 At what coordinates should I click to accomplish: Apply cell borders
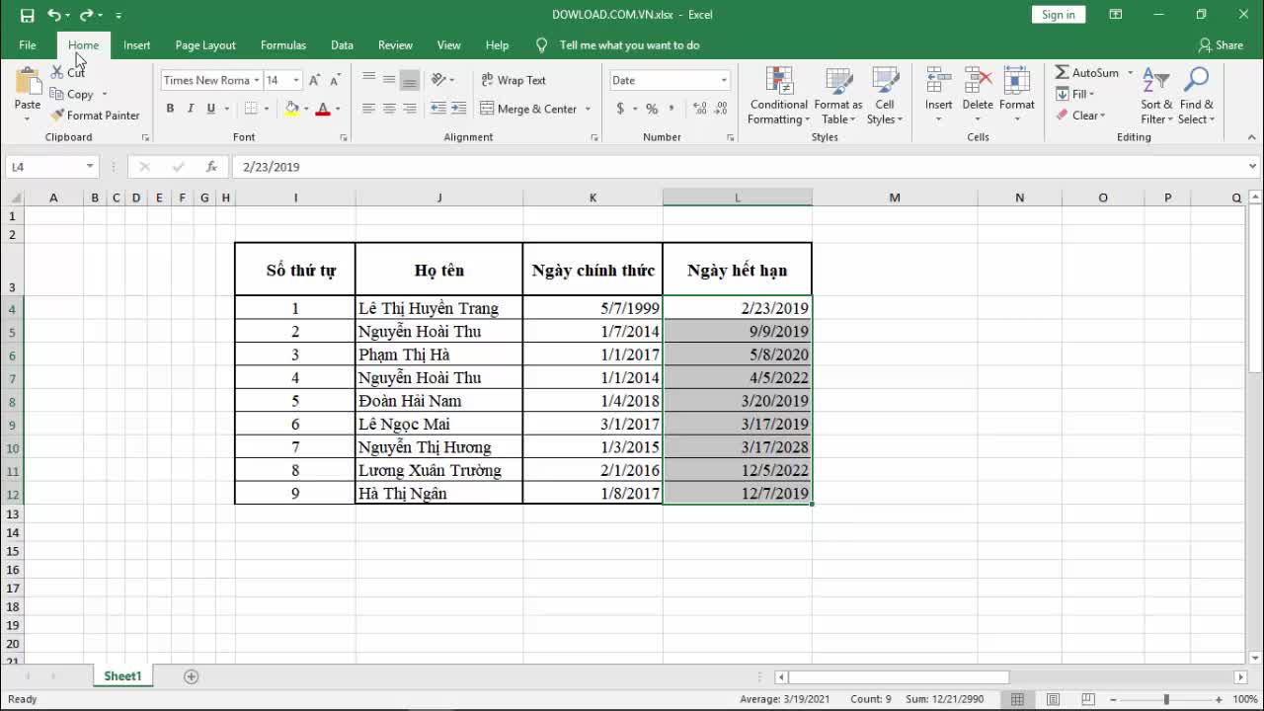coord(251,109)
